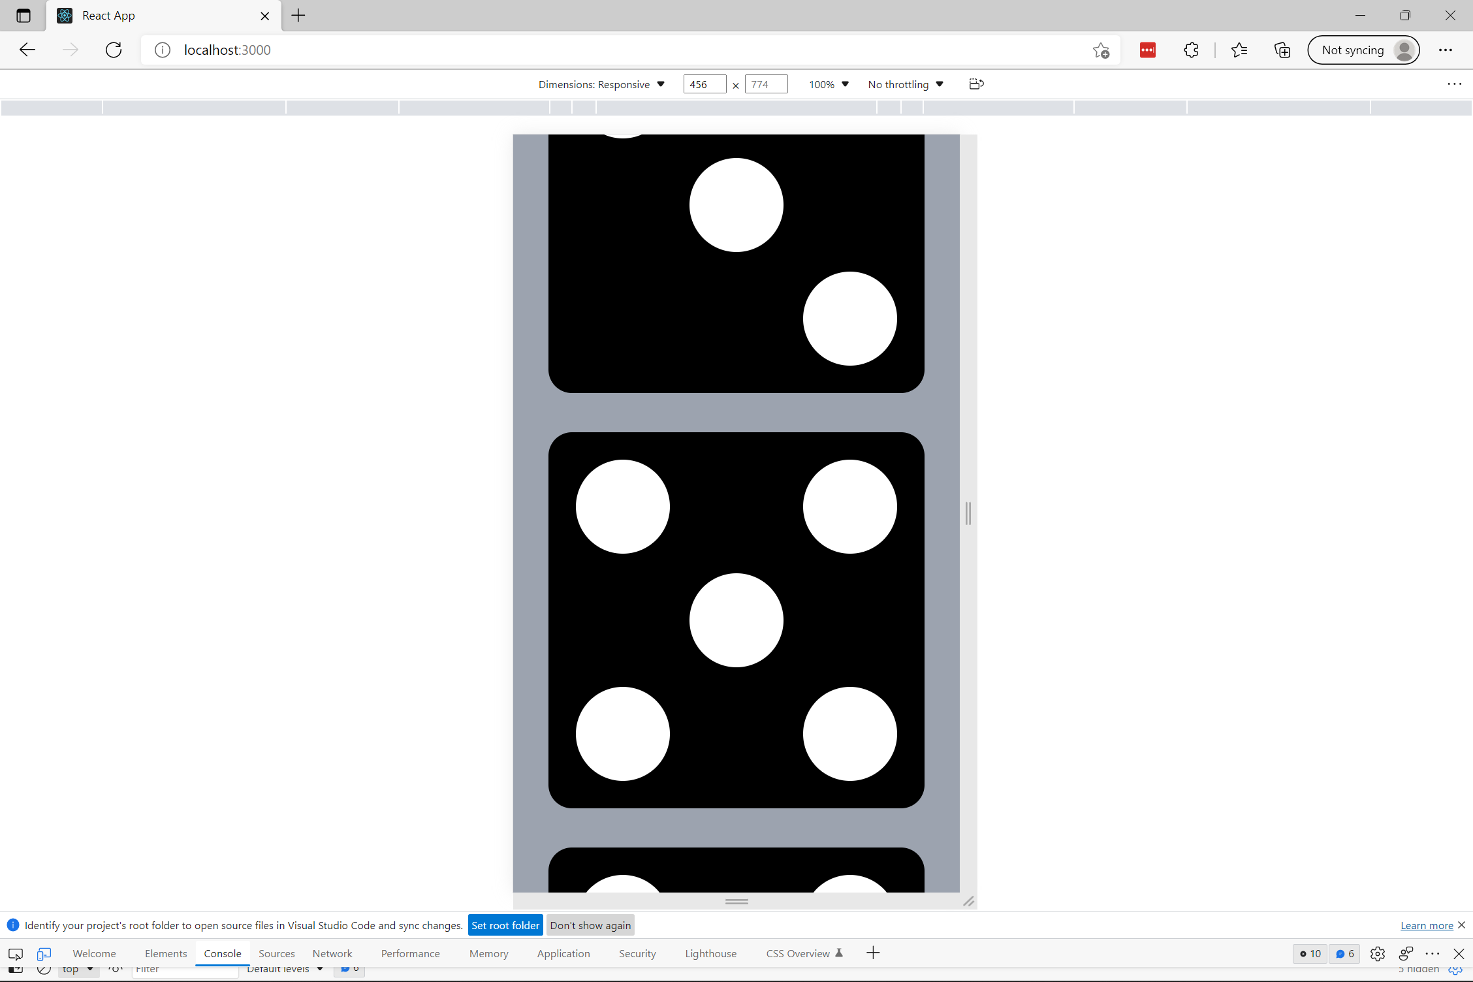Follow the Learn more link
Viewport: 1473px width, 982px height.
coord(1427,925)
